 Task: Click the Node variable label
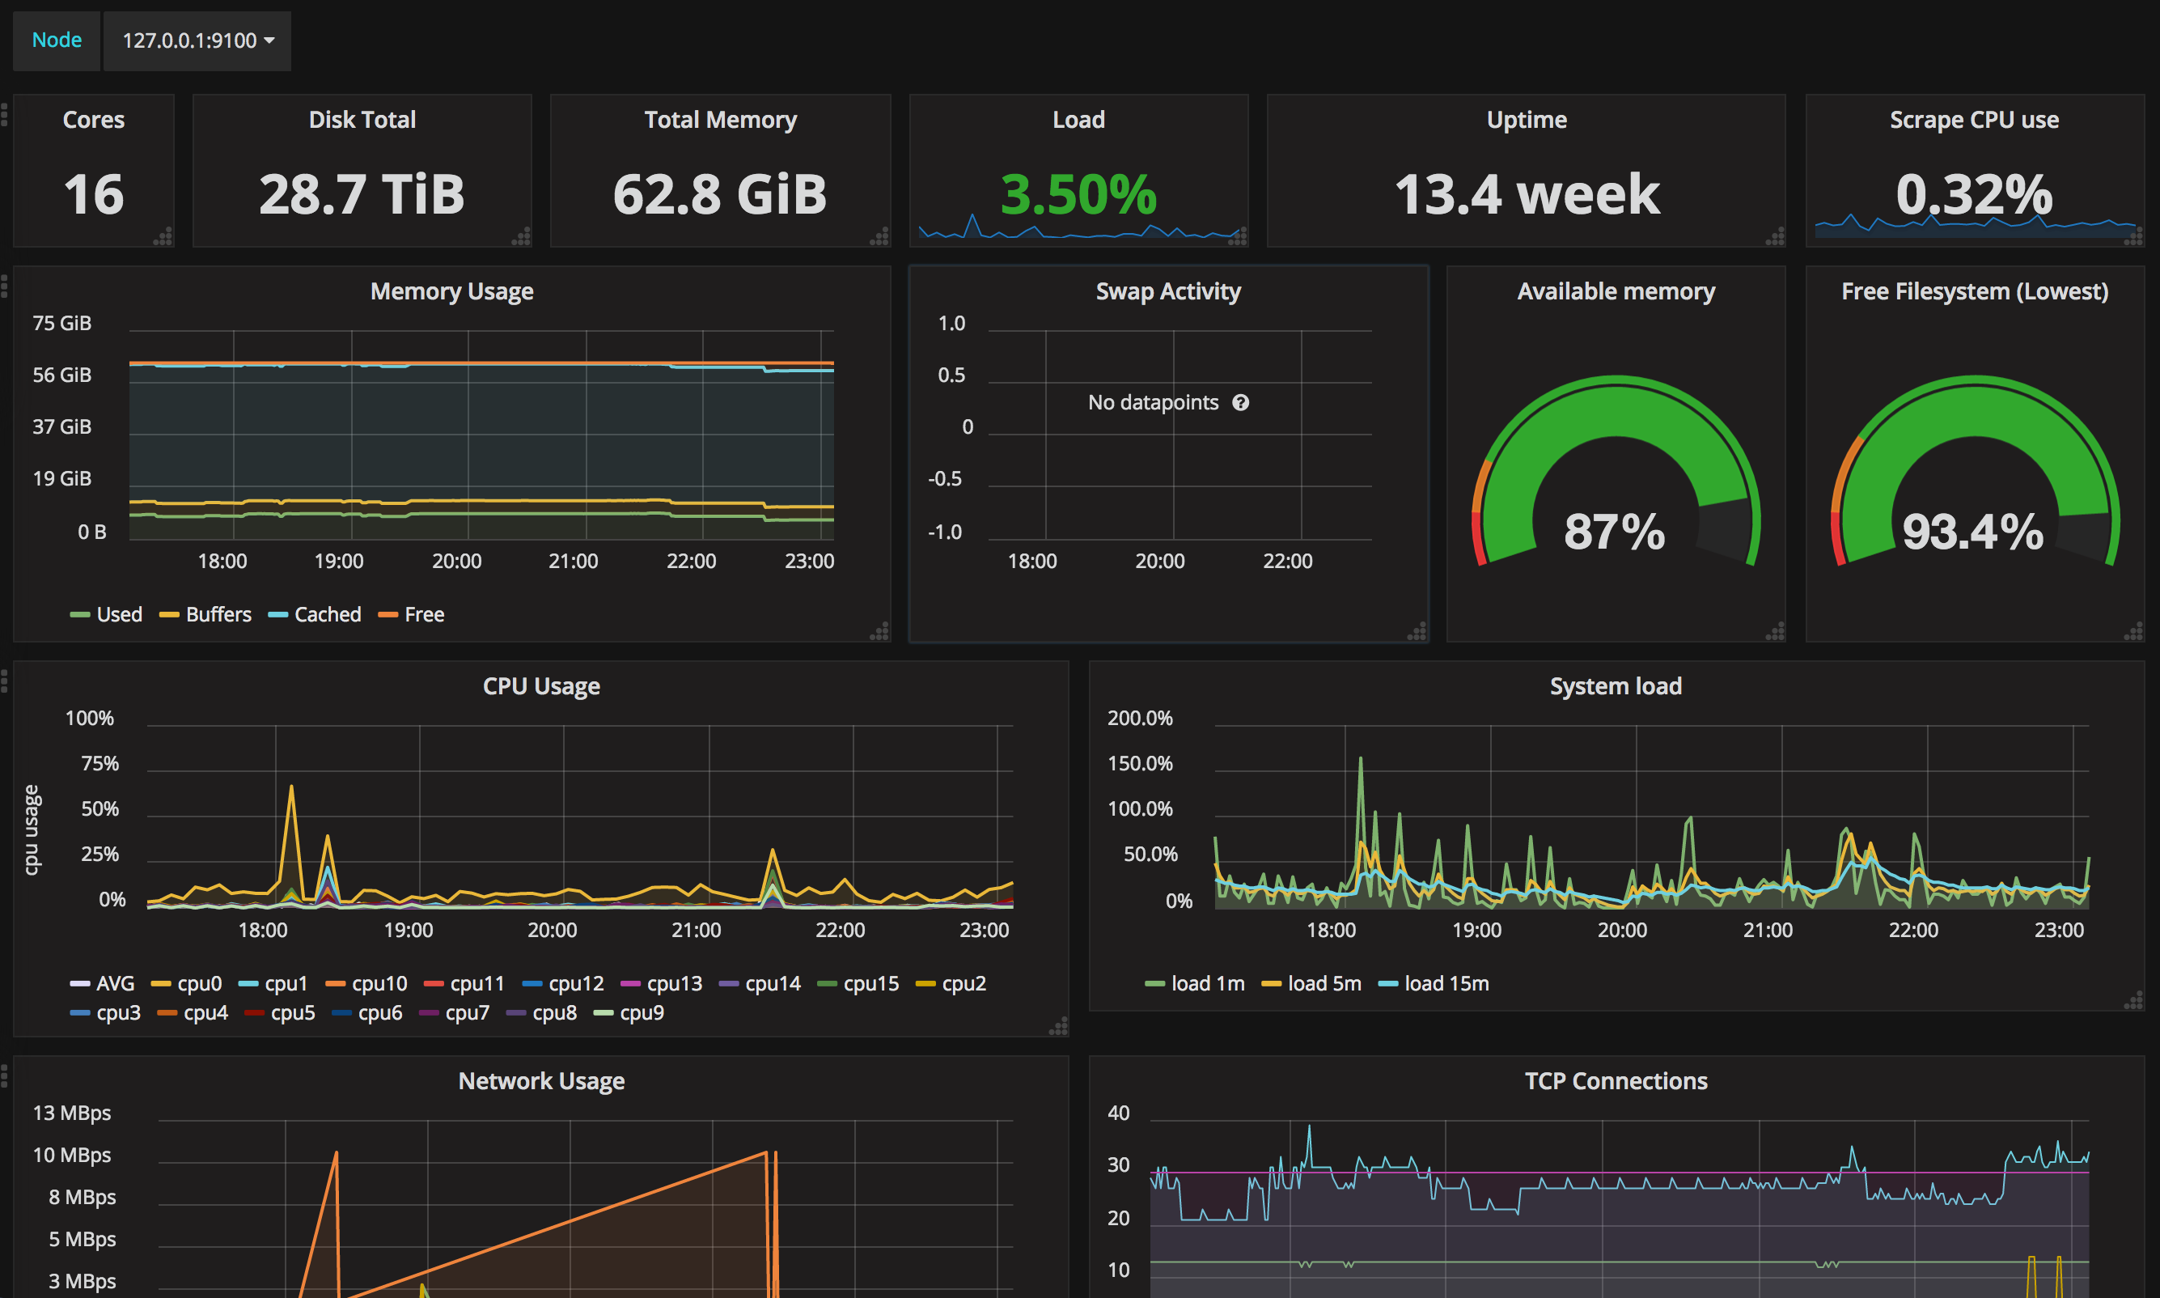pyautogui.click(x=57, y=40)
